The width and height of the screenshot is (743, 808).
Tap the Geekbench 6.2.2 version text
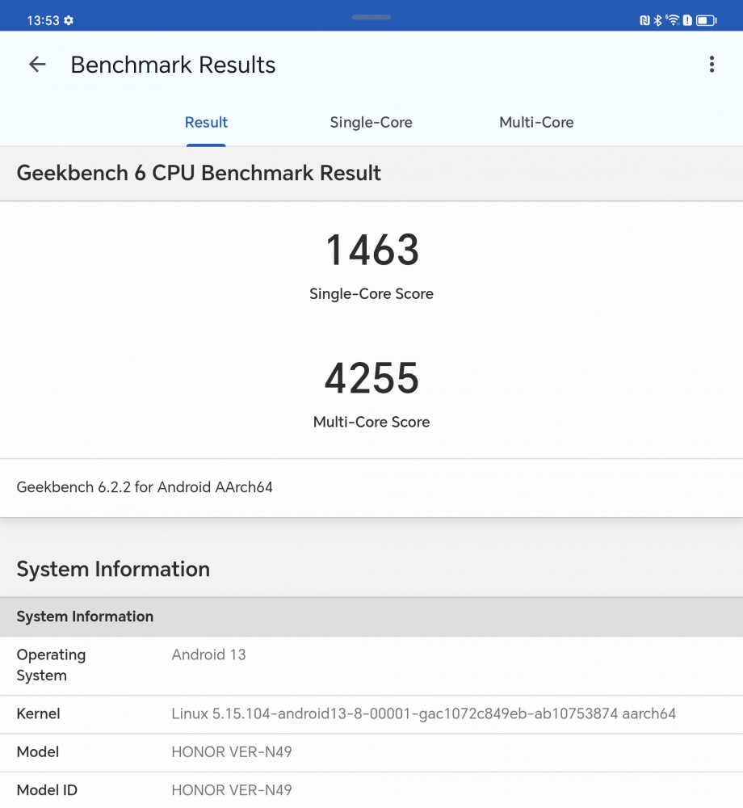tap(145, 487)
